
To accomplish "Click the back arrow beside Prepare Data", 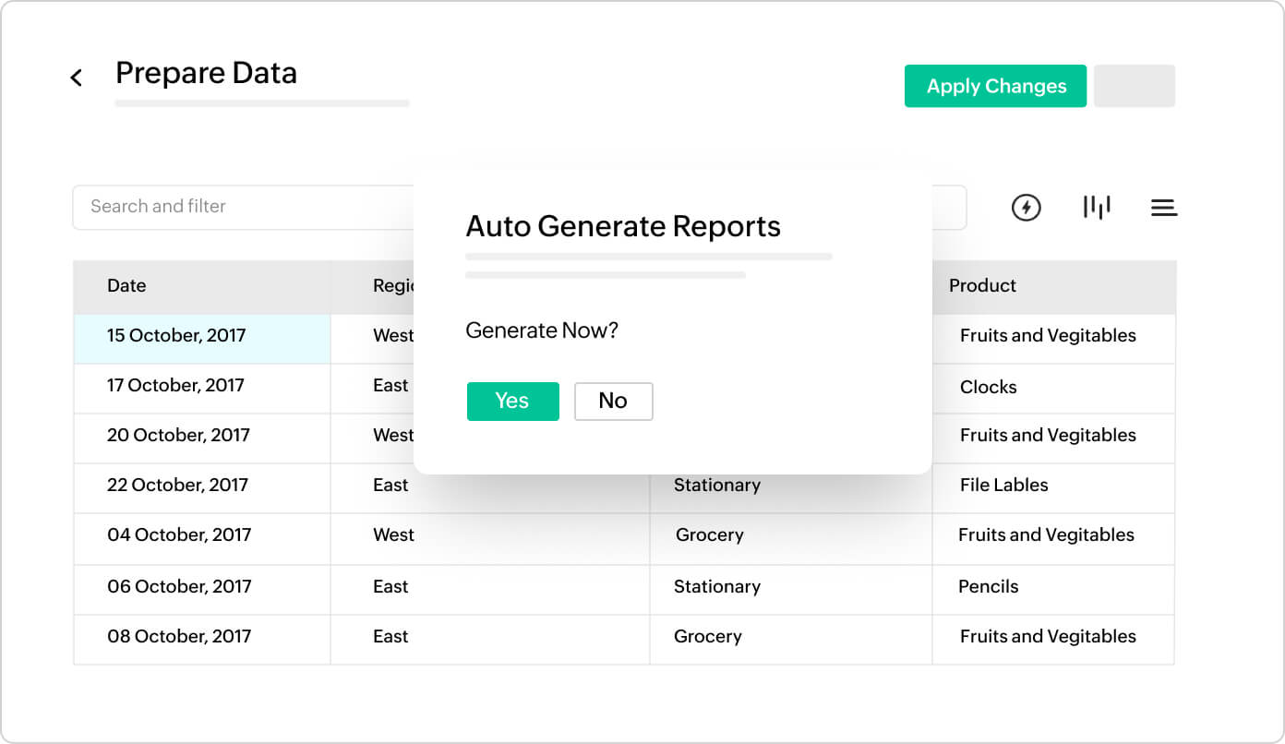I will [77, 78].
